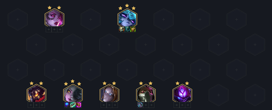This screenshot has height=110, width=272.
Task: Add item to silver-masked champion's second slot
Action: point(146,105)
